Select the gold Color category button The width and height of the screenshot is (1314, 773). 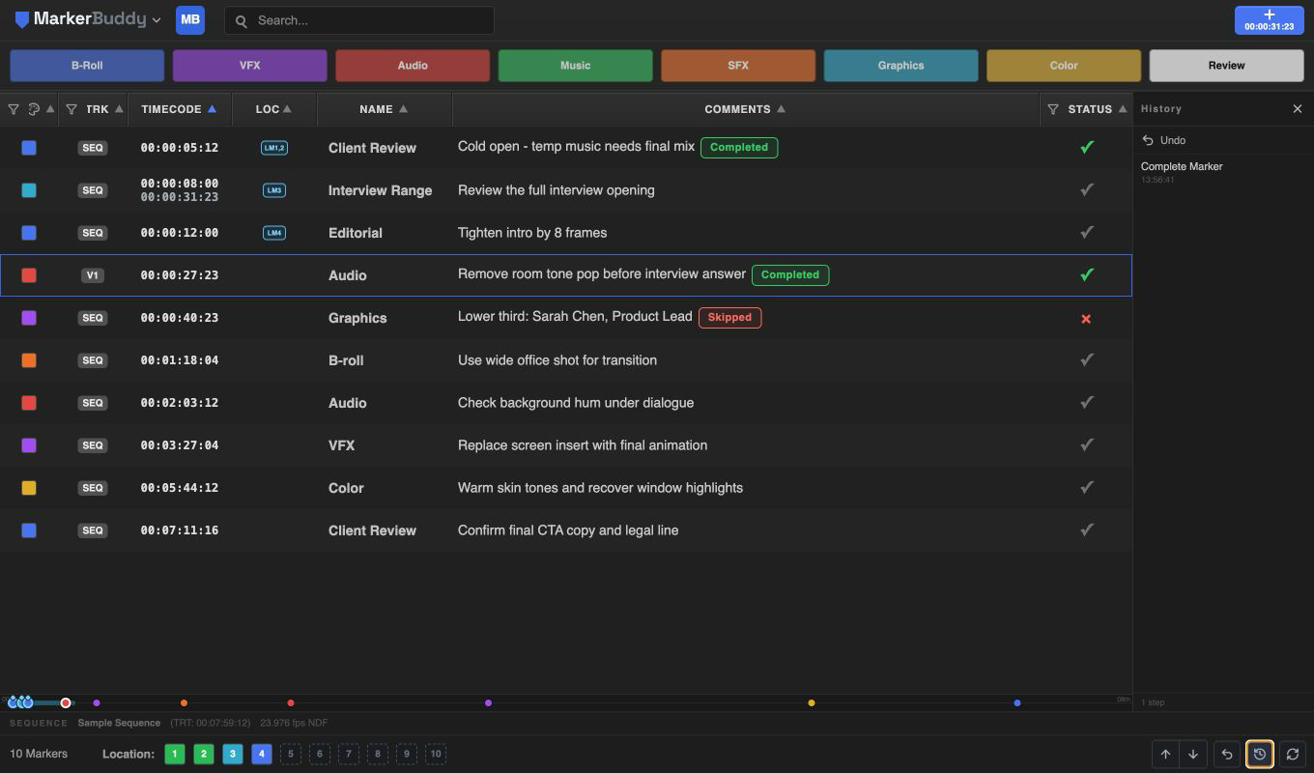coord(1064,66)
